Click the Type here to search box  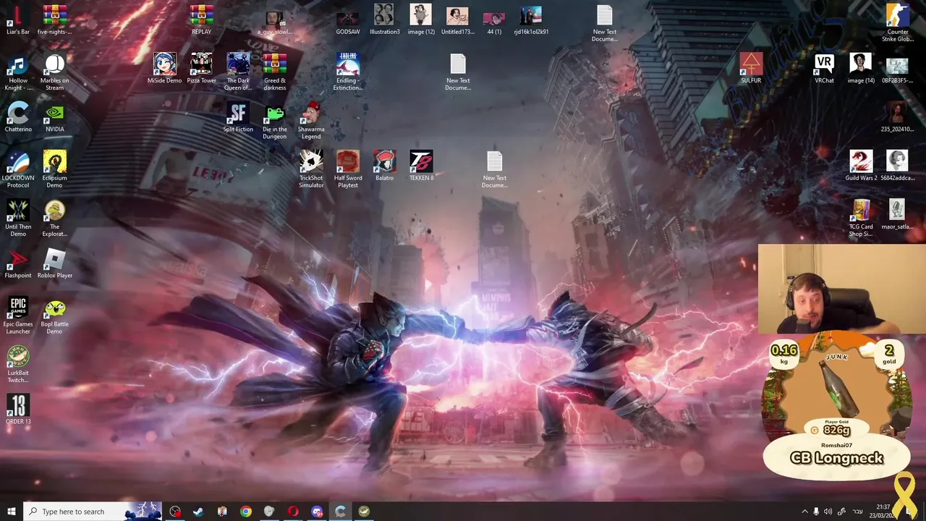click(x=92, y=511)
